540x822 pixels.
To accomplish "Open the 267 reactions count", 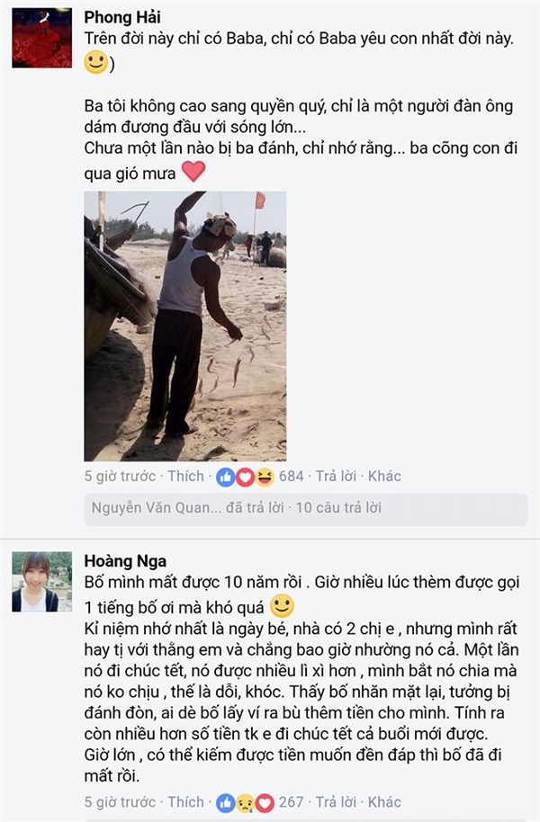I will point(292,802).
